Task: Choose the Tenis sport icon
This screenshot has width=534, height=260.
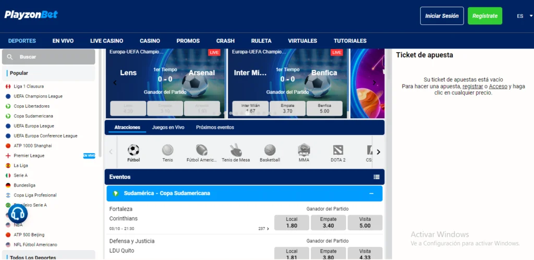Action: coord(167,151)
